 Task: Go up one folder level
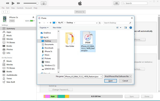pos(50,23)
